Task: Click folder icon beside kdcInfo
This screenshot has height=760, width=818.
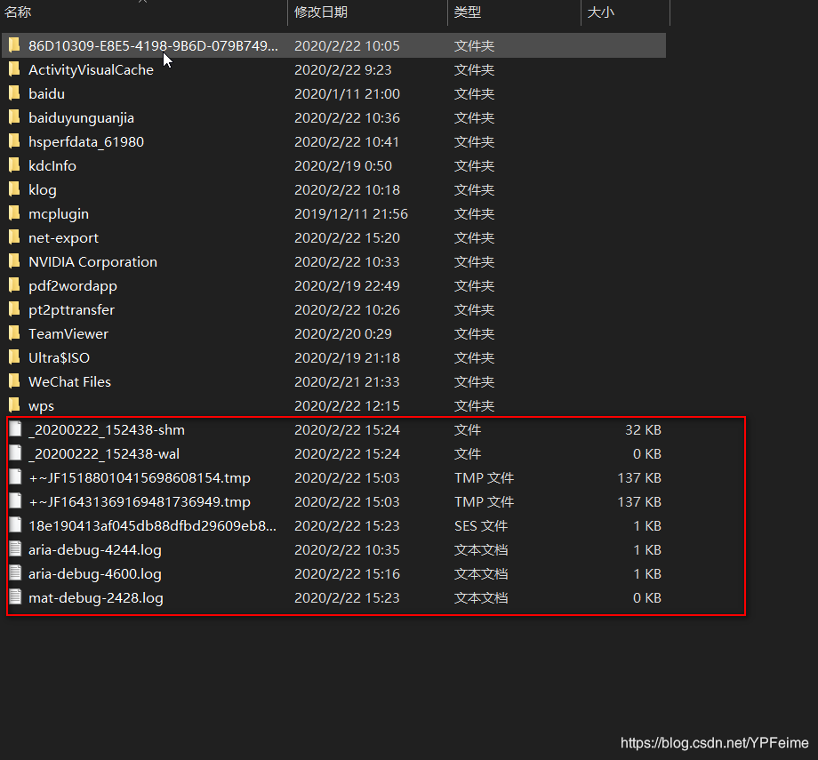Action: pyautogui.click(x=14, y=164)
